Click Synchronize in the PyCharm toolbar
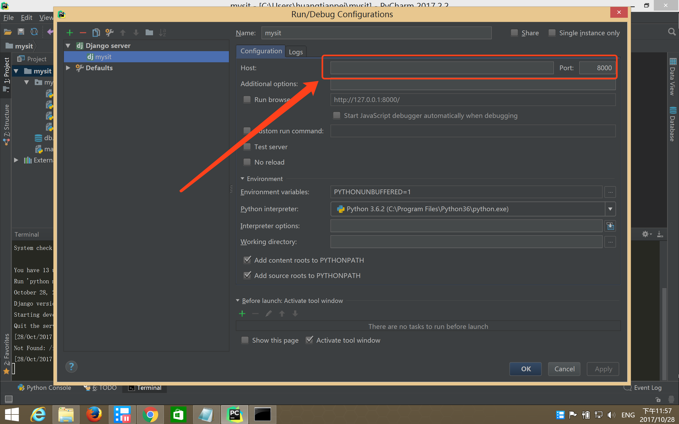This screenshot has height=424, width=679. [x=34, y=32]
